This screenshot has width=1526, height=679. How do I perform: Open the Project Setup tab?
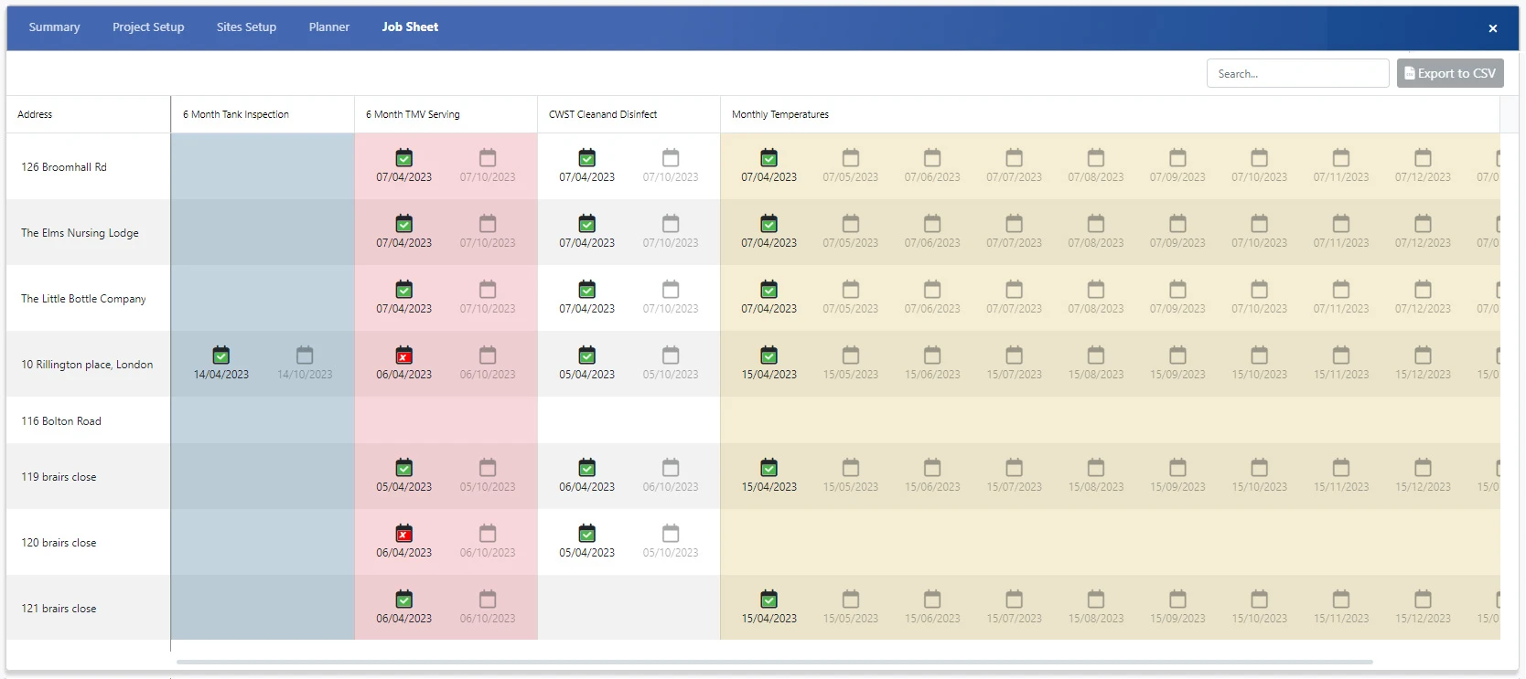coord(148,27)
